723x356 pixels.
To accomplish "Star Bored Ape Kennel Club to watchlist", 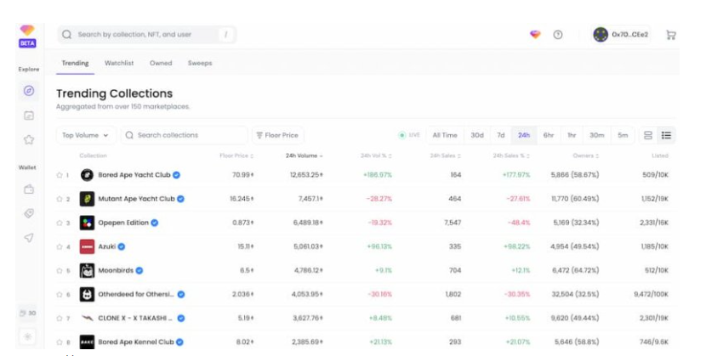I will coord(59,342).
